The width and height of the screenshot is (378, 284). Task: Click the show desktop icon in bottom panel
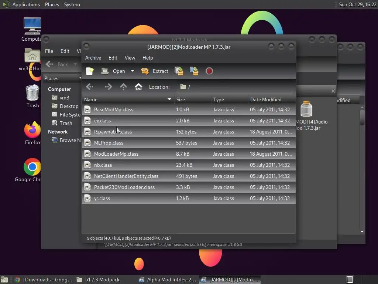point(4,280)
